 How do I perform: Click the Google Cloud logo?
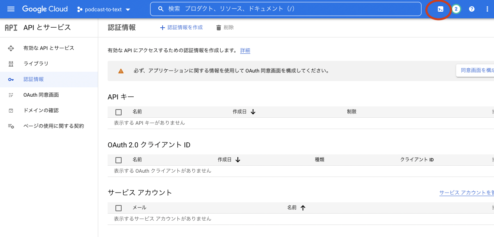pos(44,9)
